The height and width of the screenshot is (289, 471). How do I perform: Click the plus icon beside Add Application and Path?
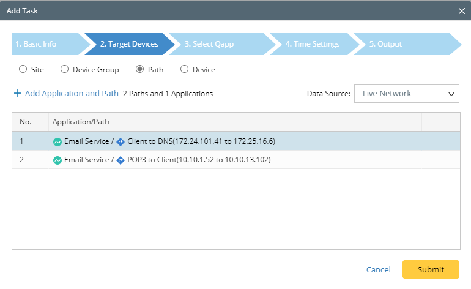point(18,94)
